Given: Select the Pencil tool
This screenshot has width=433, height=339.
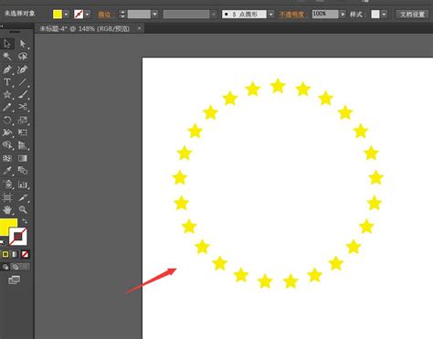Looking at the screenshot, I should click(x=7, y=107).
